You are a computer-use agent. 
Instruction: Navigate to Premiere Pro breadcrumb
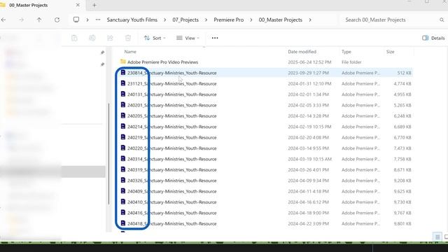229,20
